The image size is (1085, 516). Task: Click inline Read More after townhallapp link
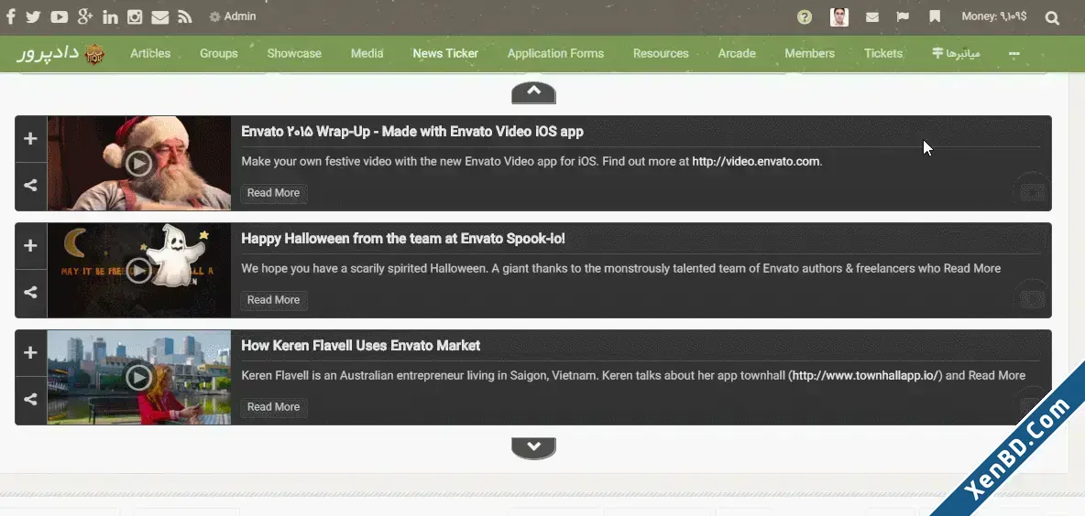[996, 375]
